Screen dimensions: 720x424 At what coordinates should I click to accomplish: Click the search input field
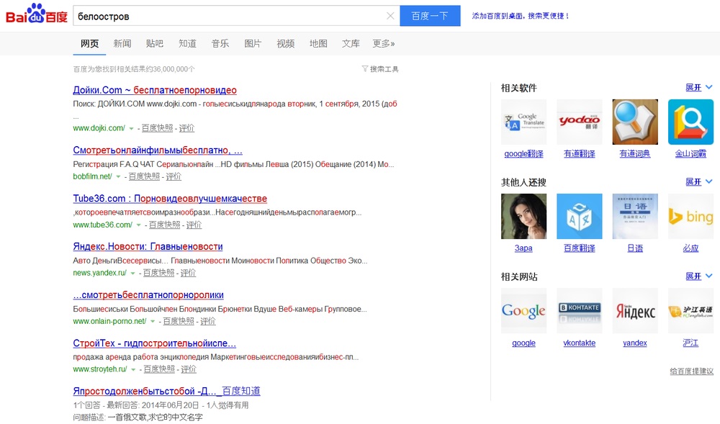click(x=227, y=16)
